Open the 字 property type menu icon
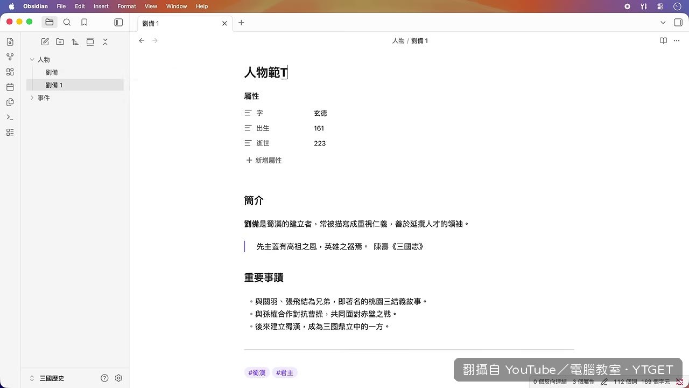 pyautogui.click(x=248, y=113)
